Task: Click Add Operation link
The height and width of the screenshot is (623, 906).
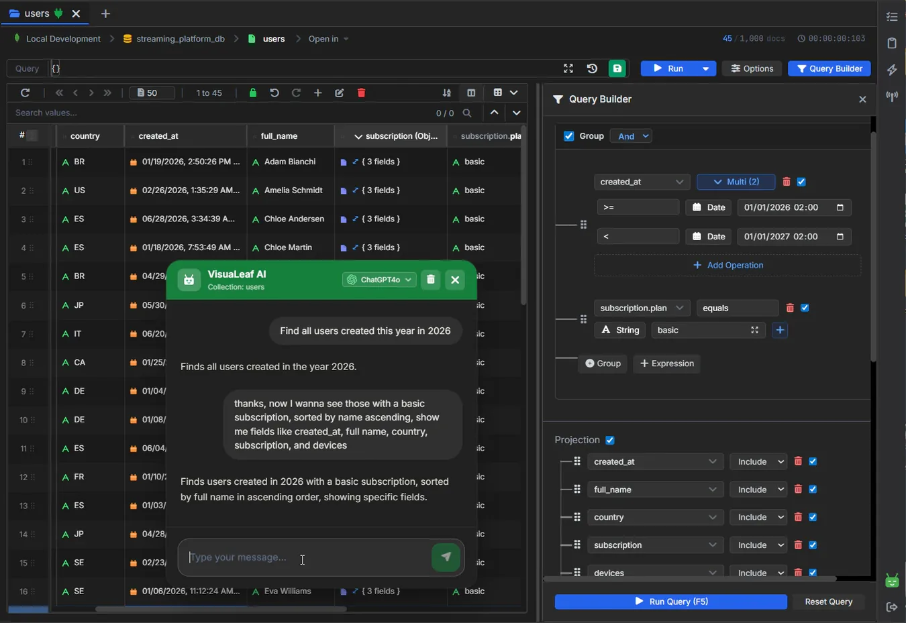Action: [727, 265]
